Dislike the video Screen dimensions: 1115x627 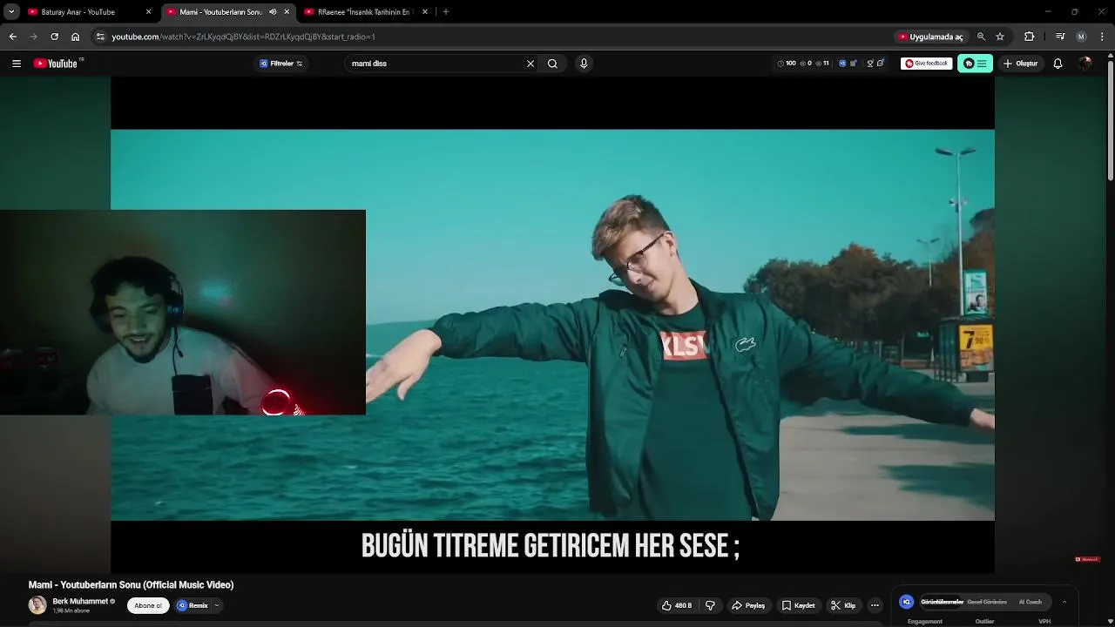711,605
